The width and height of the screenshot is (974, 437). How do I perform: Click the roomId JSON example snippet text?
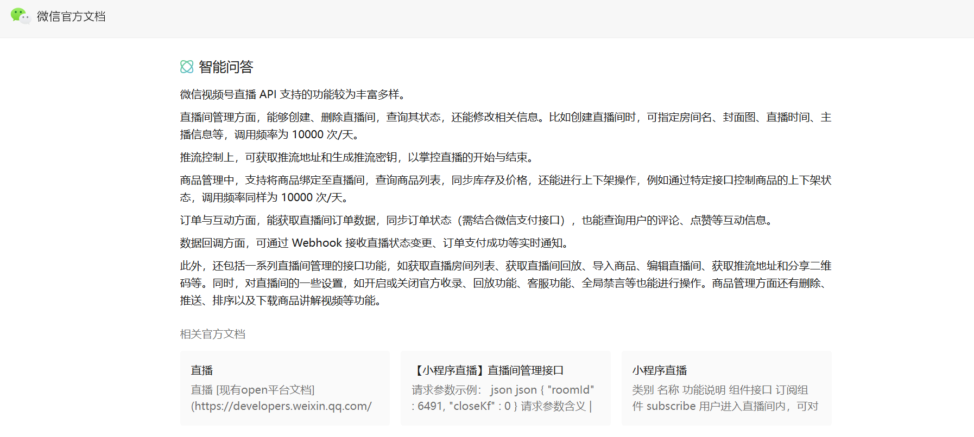503,398
